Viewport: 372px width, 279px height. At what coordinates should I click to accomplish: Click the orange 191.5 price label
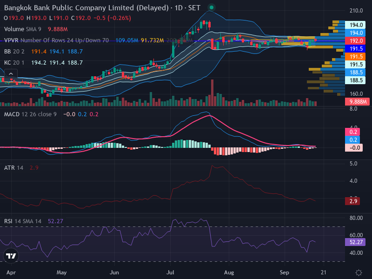pyautogui.click(x=355, y=56)
